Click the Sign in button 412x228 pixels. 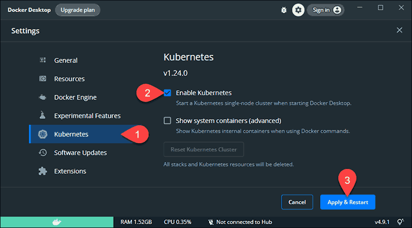325,10
